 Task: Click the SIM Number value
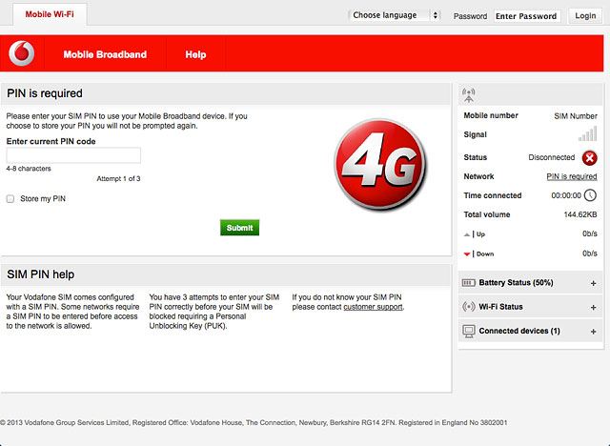576,116
